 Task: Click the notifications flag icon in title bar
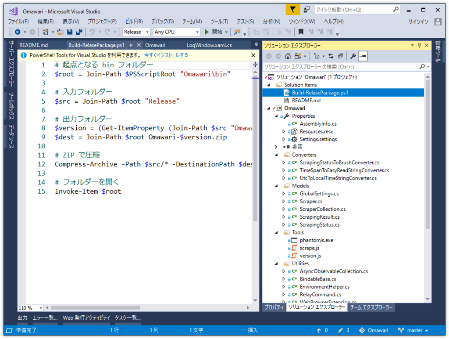pyautogui.click(x=292, y=10)
